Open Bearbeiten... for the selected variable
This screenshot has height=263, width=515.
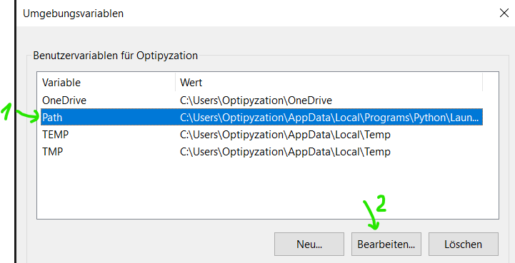coord(386,244)
